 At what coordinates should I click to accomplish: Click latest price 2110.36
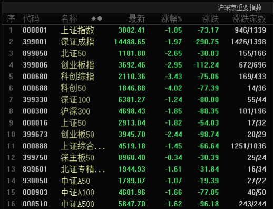132,77
